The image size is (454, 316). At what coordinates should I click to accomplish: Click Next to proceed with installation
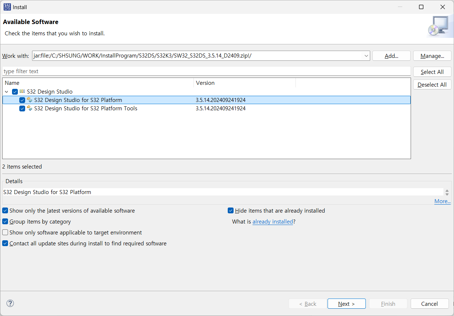(x=346, y=304)
